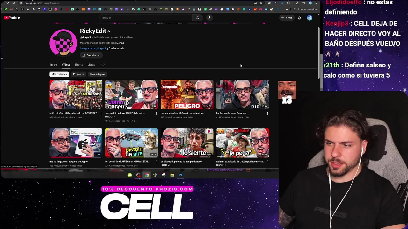
Task: Open Todos los marcadores folder
Action: [306, 9]
